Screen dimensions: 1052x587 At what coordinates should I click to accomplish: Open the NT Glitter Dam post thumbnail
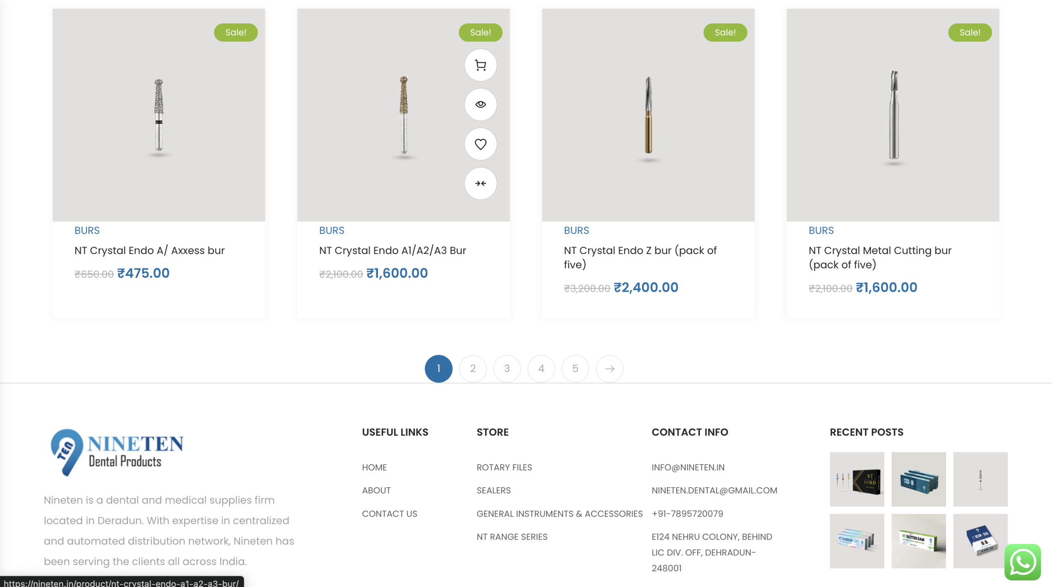click(918, 541)
